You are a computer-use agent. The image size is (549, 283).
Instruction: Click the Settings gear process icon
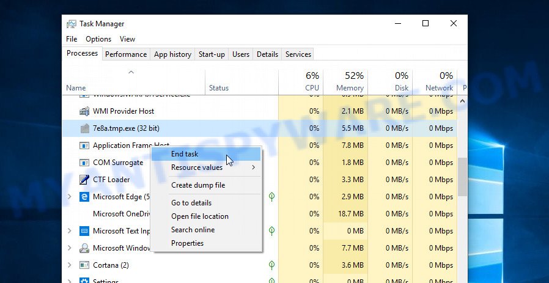click(x=84, y=280)
